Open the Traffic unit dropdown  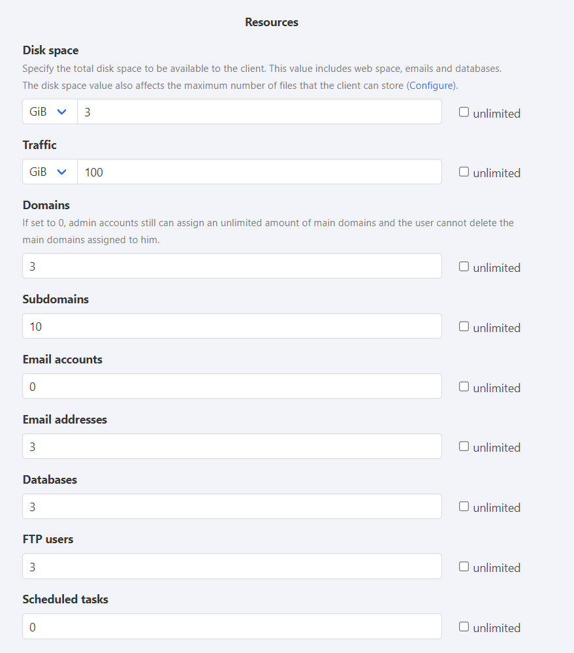(50, 172)
